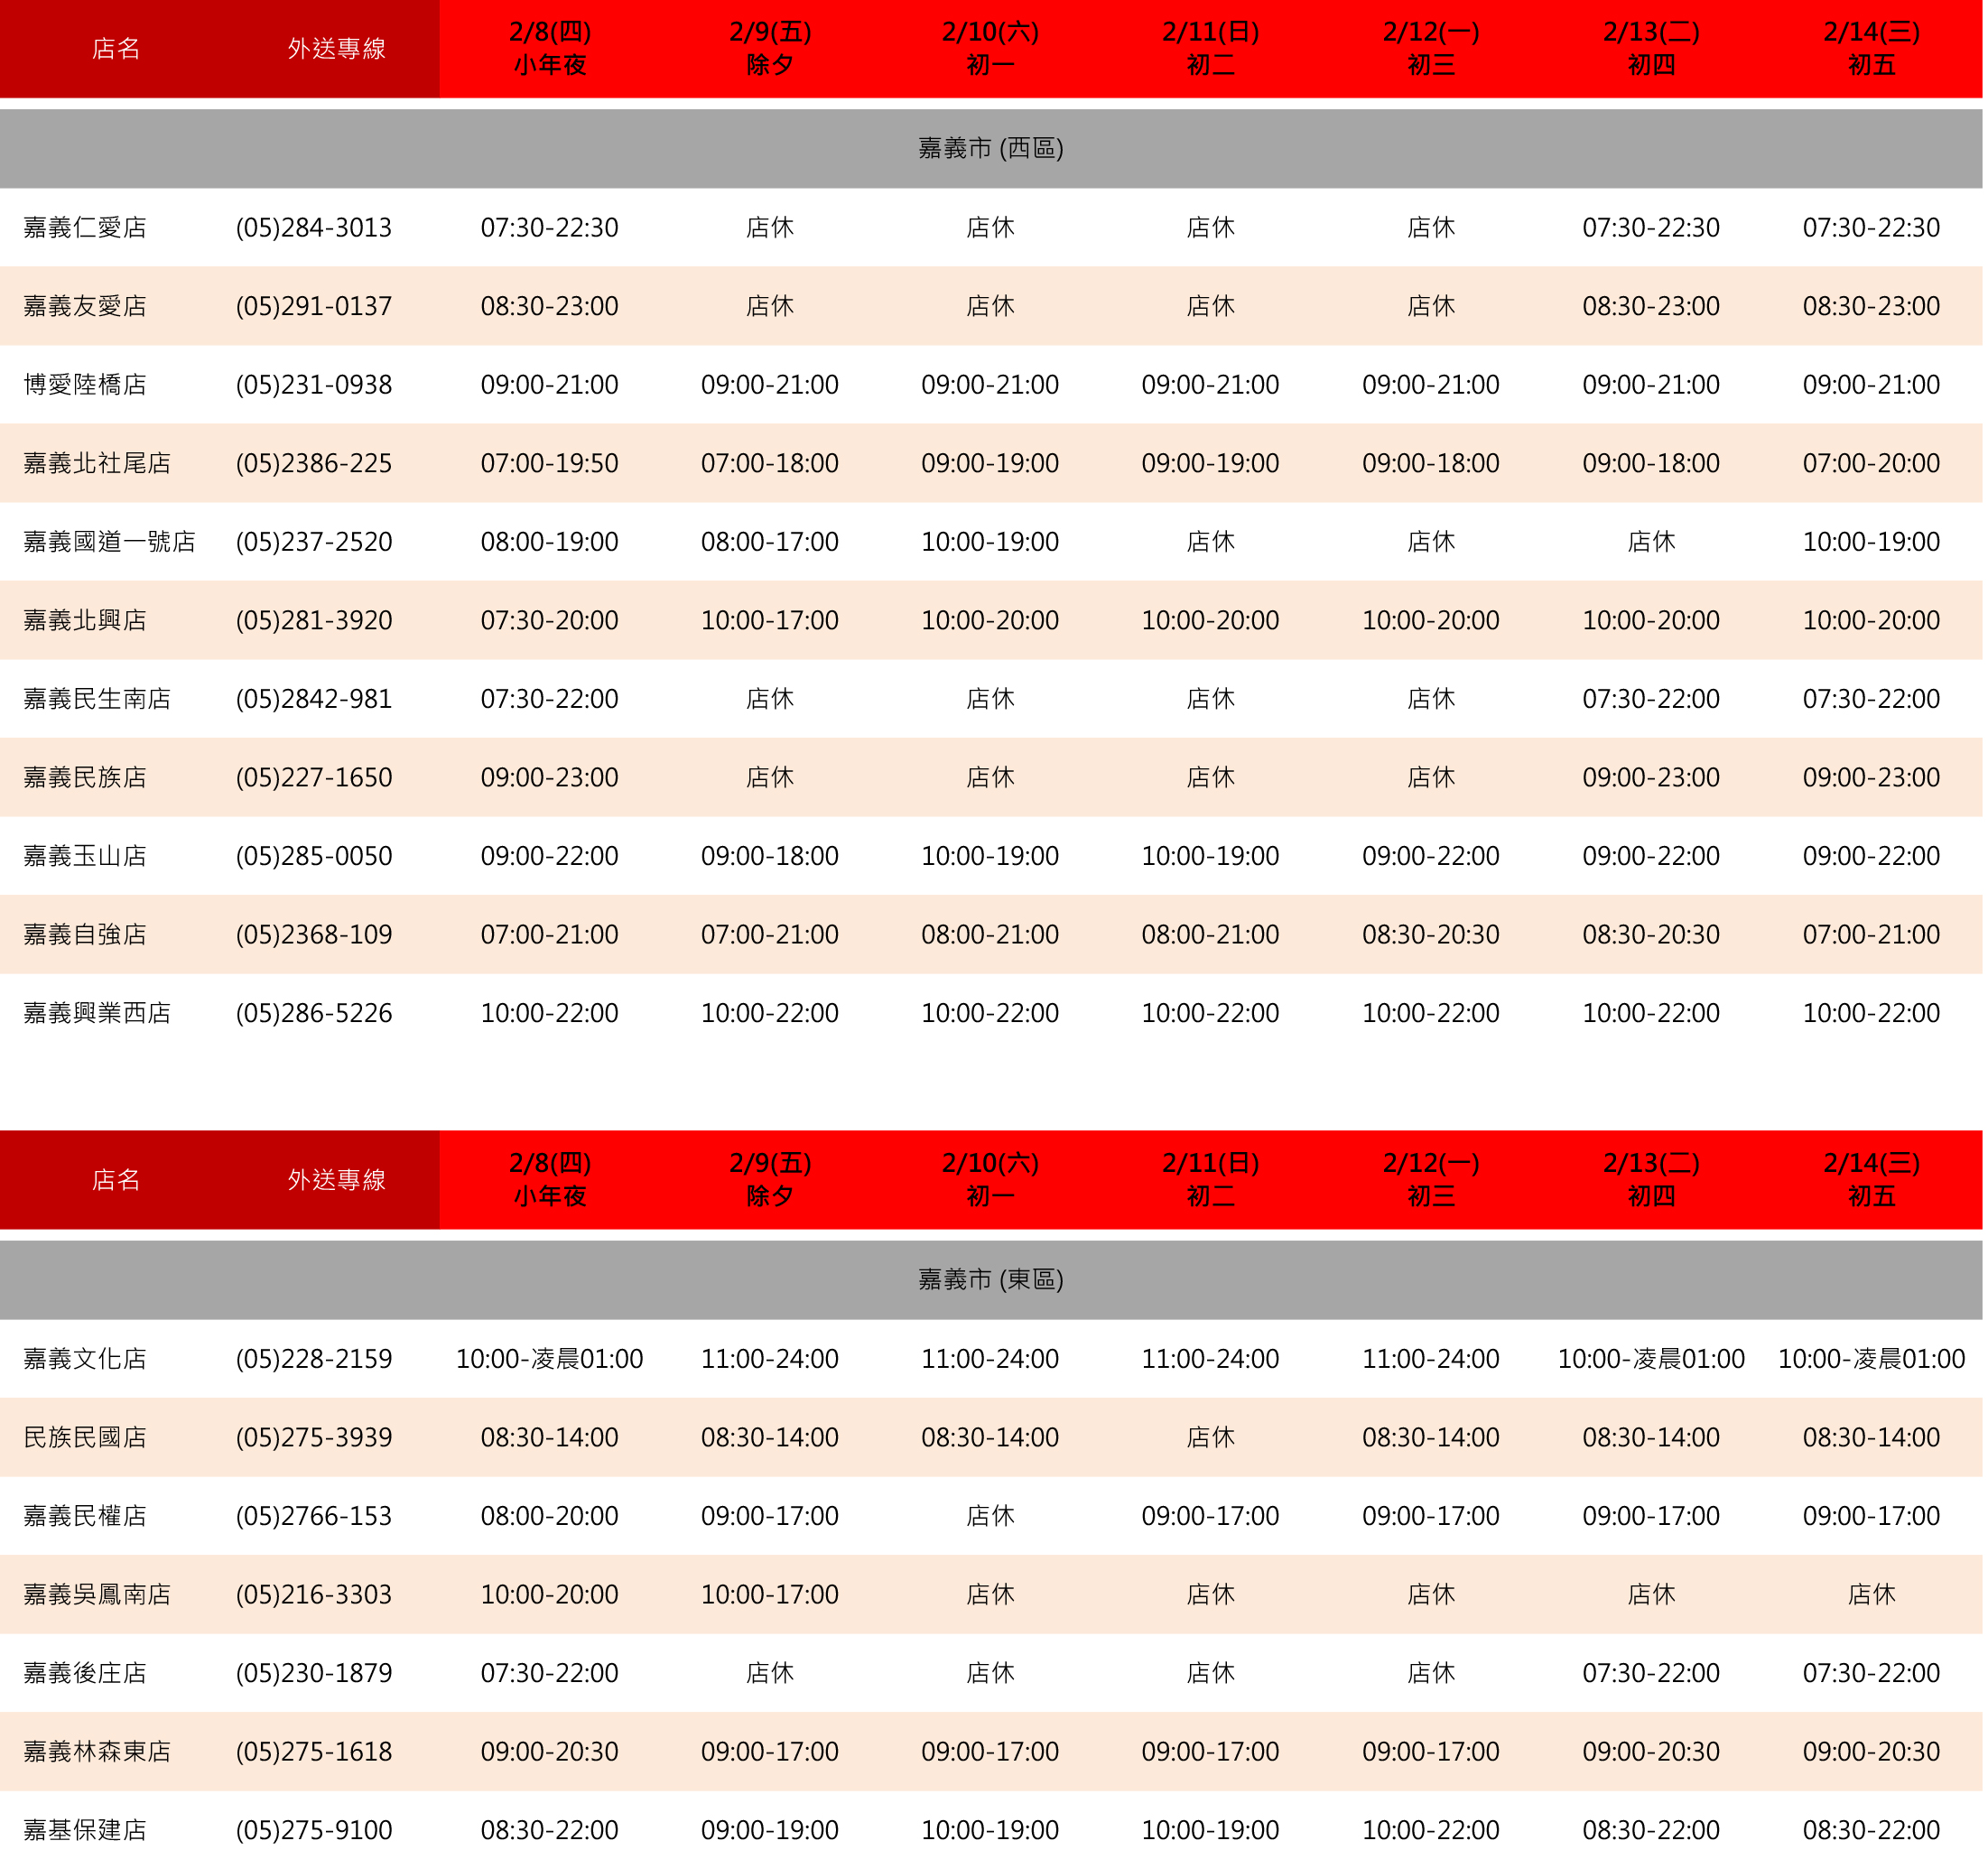Click 嘉義北社尾店 store name
1988x1850 pixels.
point(97,463)
